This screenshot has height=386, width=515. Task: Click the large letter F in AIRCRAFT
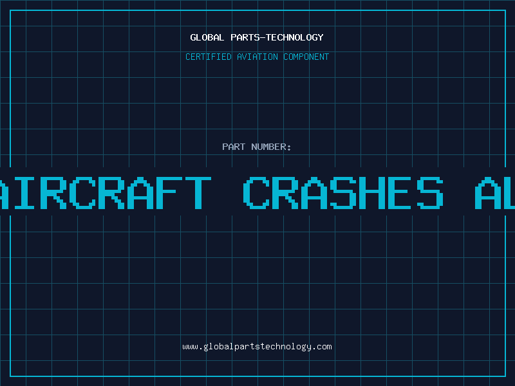tap(169, 192)
